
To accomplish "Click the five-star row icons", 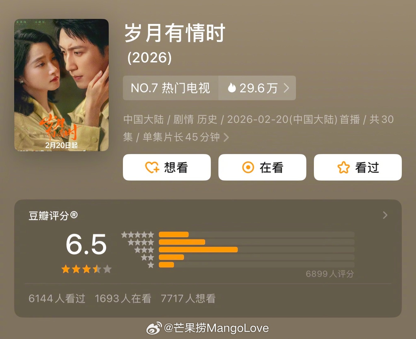I will (x=138, y=234).
